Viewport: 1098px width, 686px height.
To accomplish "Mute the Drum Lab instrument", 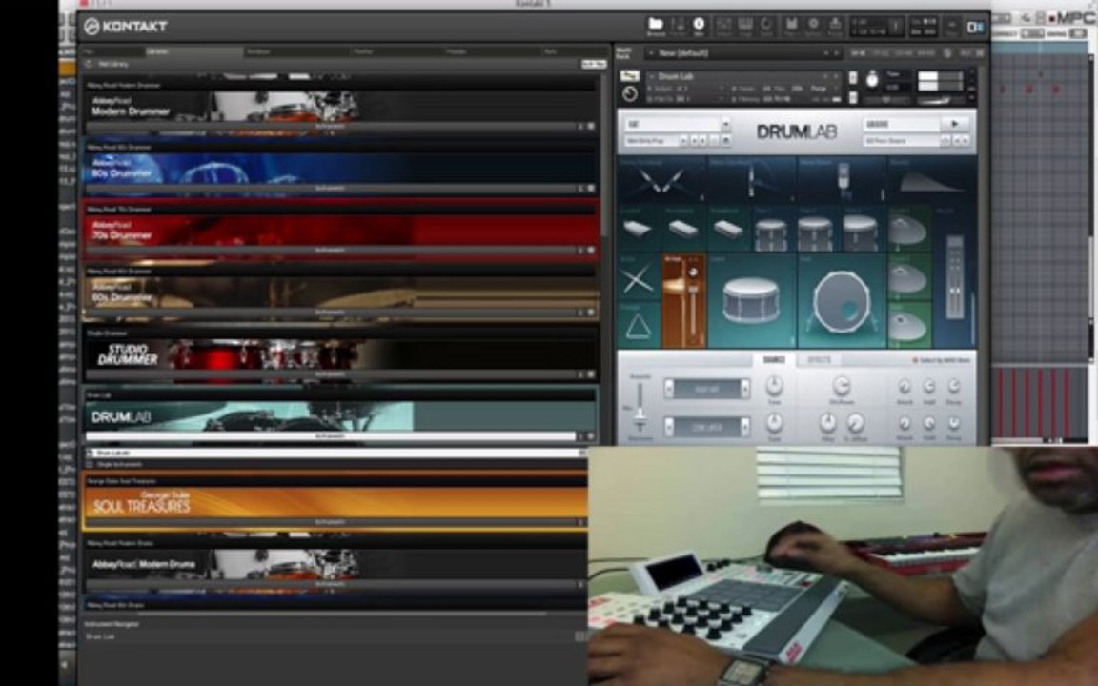I will click(853, 96).
